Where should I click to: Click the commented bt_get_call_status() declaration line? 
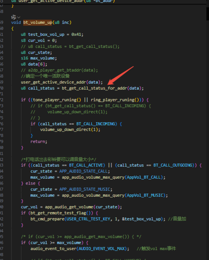(70, 46)
